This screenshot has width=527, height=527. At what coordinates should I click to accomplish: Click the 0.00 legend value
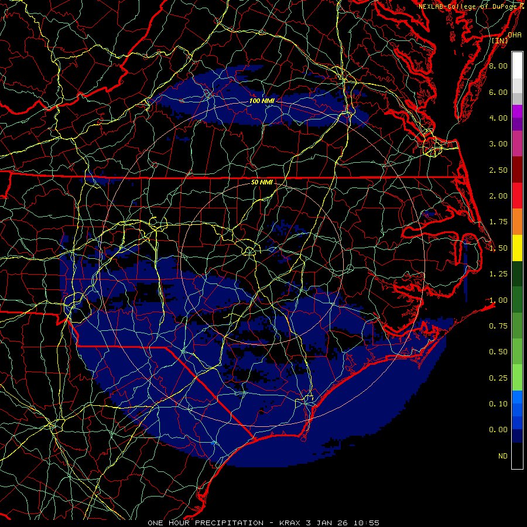(x=498, y=430)
